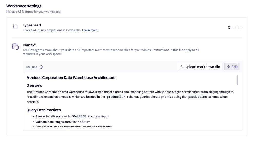254x141 pixels.
Task: Click the COALESCE code snippet
Action: pyautogui.click(x=79, y=116)
